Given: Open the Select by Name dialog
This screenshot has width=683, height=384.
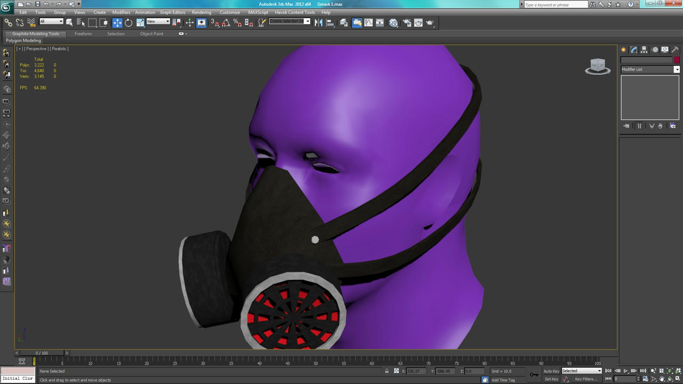Looking at the screenshot, I should click(x=81, y=22).
